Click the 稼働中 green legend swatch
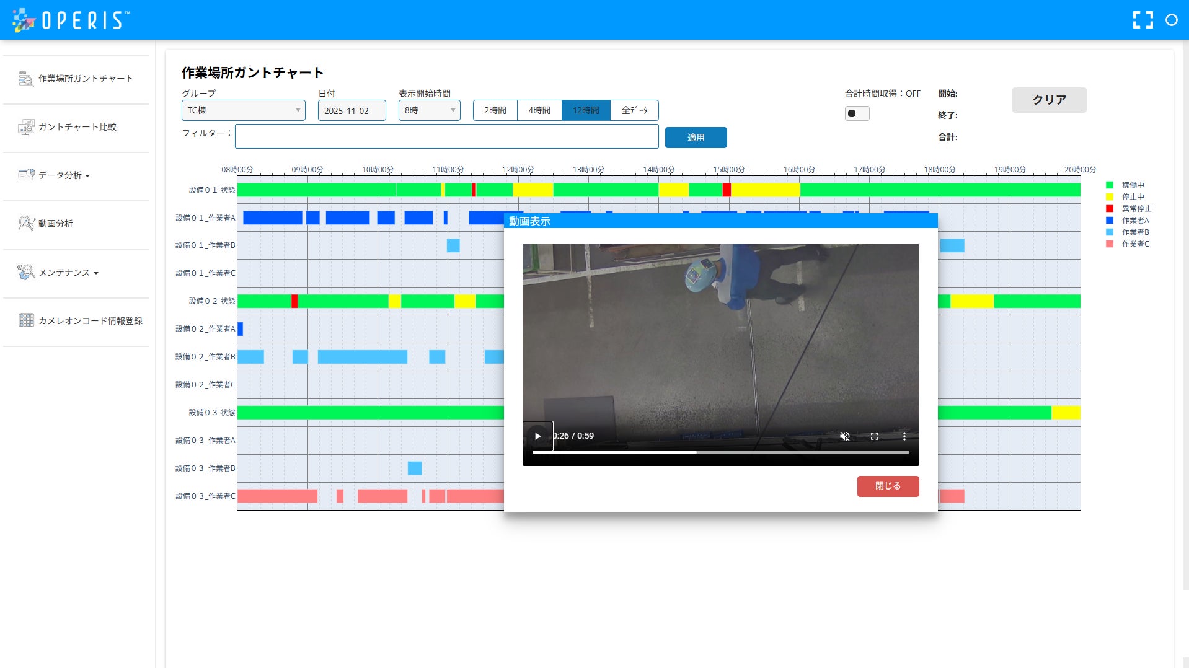1189x668 pixels. point(1110,185)
